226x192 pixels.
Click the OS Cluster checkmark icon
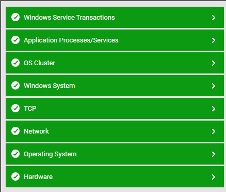click(x=15, y=63)
